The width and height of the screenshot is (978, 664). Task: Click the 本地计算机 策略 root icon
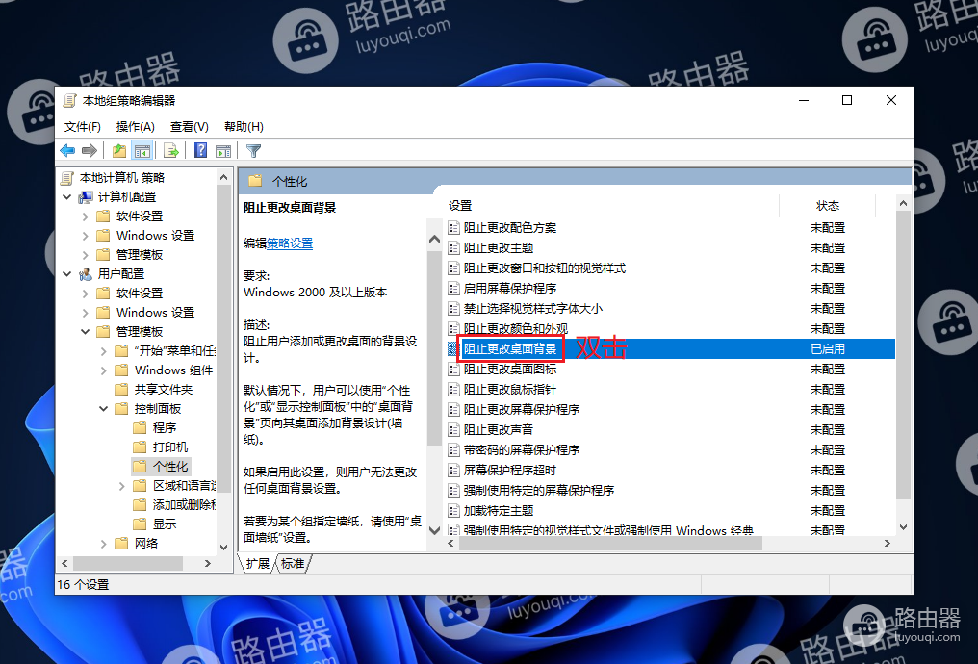pos(67,178)
